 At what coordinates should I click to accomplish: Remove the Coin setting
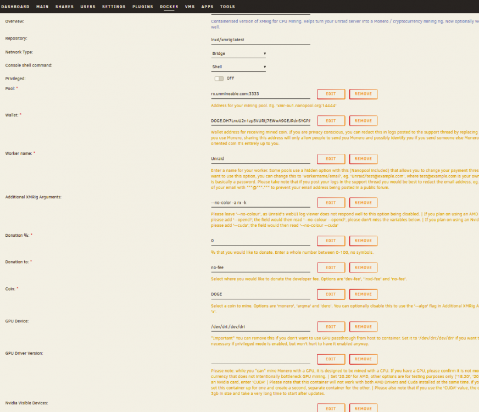[363, 294]
